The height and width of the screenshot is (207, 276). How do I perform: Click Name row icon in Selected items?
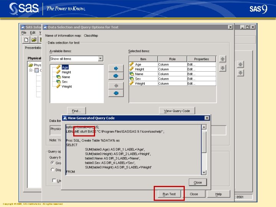click(131, 74)
